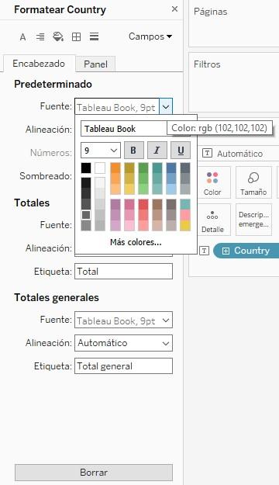Collapse the Predeterminado Fuente dropdown arrow
The width and height of the screenshot is (279, 485).
pyautogui.click(x=166, y=107)
